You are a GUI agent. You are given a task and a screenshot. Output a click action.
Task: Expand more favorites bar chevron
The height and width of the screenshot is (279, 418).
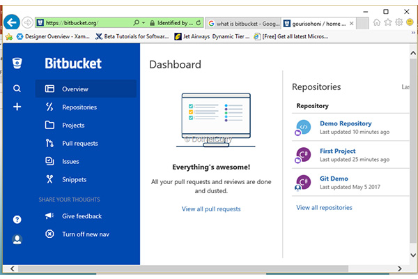coord(413,33)
